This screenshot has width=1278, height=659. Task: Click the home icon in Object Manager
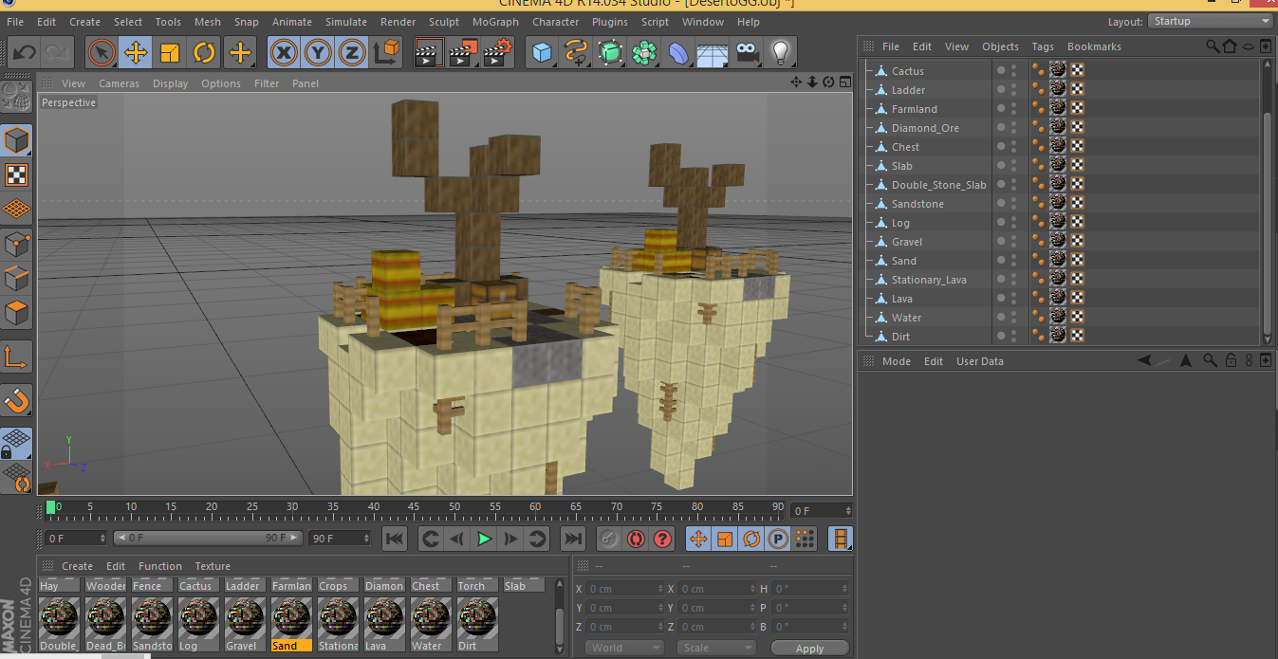[1230, 46]
